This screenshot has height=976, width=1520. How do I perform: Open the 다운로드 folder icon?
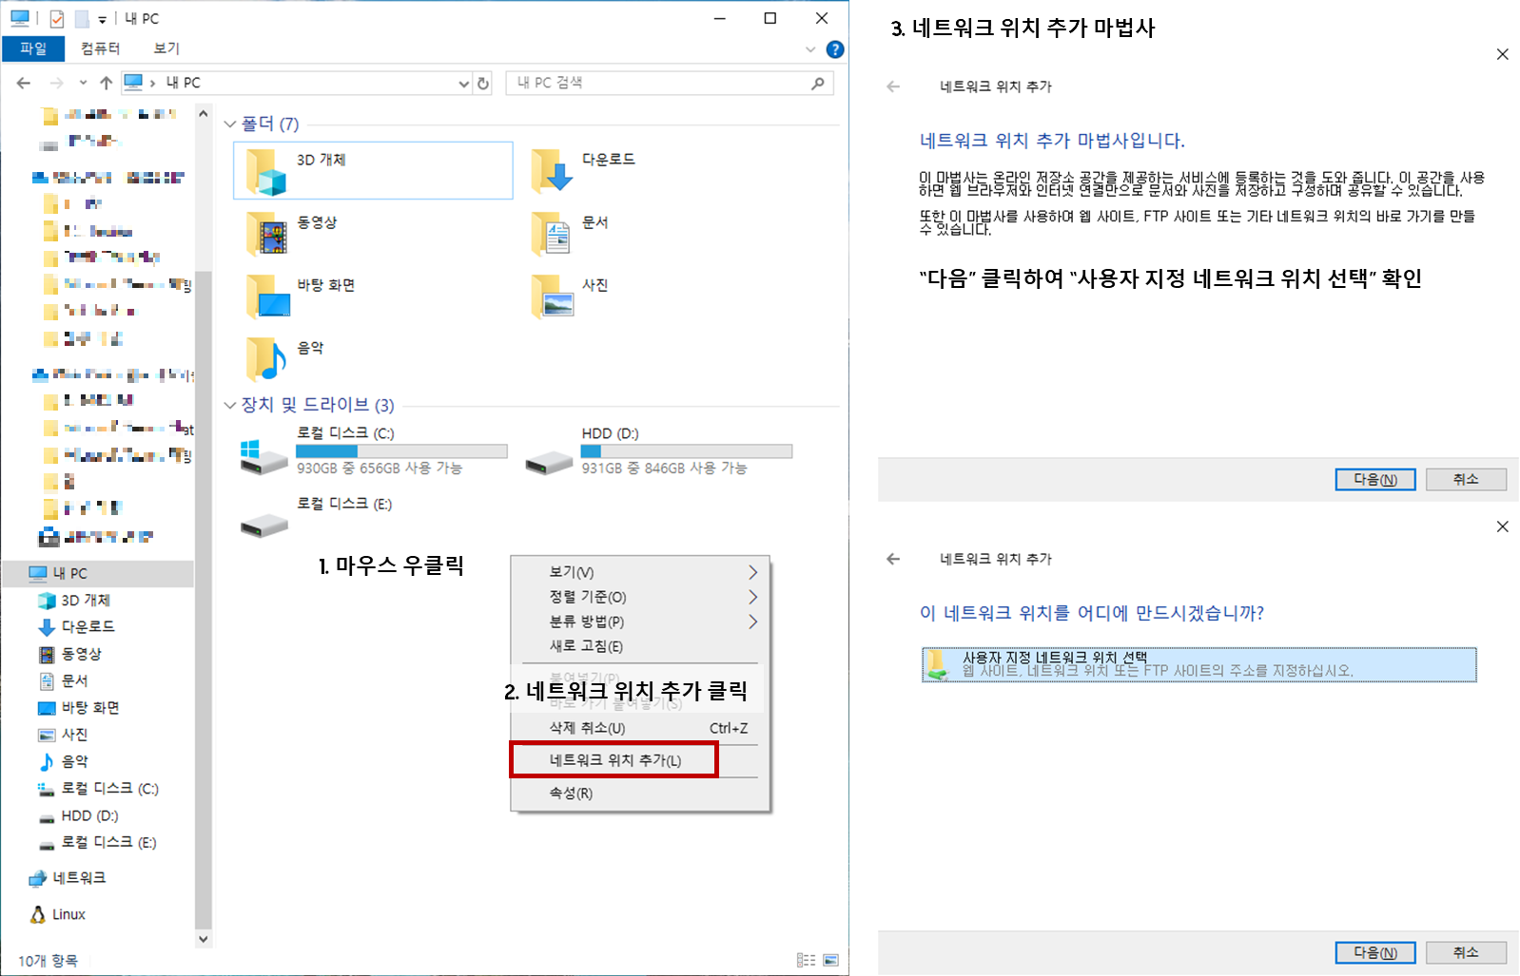(x=552, y=171)
